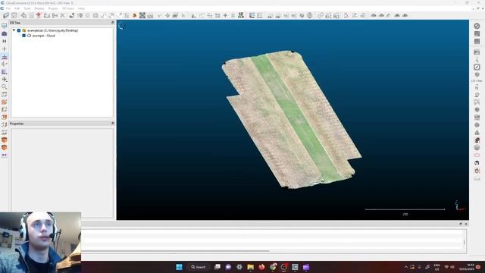Click the circle-slash icon atop right toolbar
The image size is (485, 273).
click(x=477, y=26)
